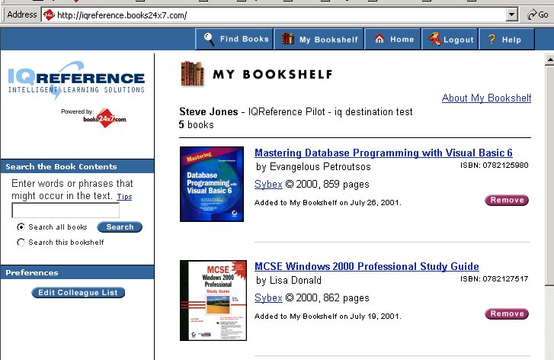Viewport: 554px width, 360px height.
Task: Click the Mastering Database Programming cover thumbnail
Action: pyautogui.click(x=212, y=185)
